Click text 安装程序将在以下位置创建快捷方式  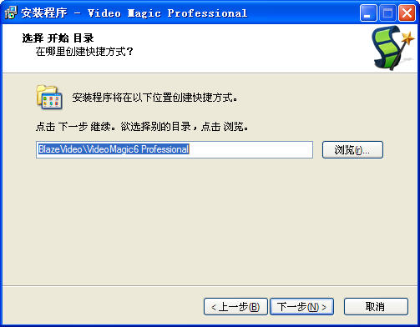pyautogui.click(x=154, y=98)
